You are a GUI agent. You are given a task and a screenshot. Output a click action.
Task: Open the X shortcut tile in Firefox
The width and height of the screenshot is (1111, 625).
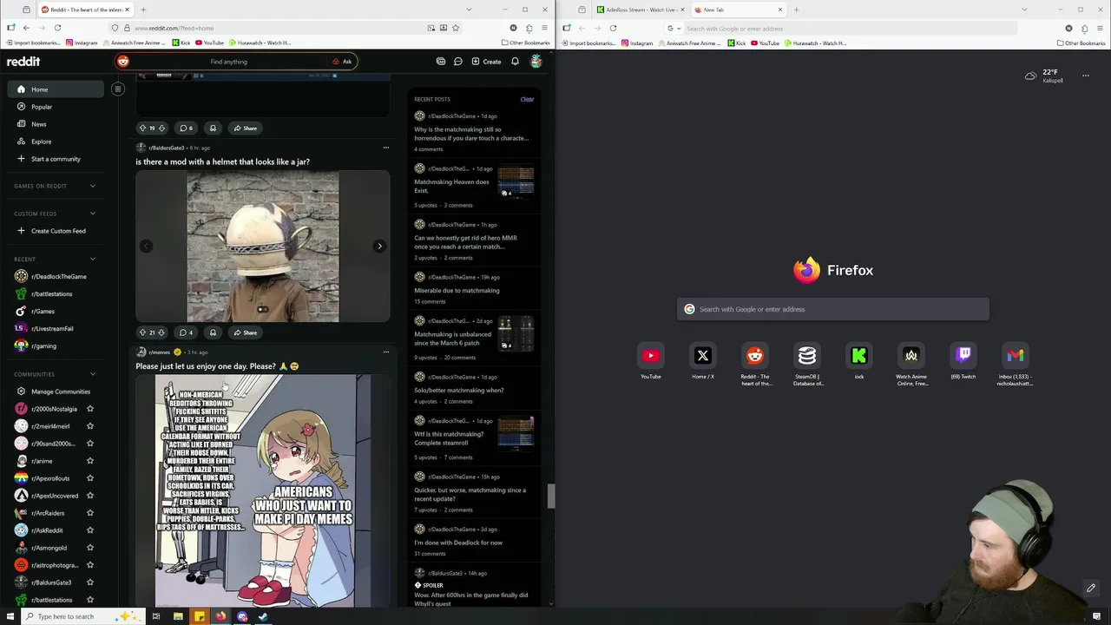point(703,356)
